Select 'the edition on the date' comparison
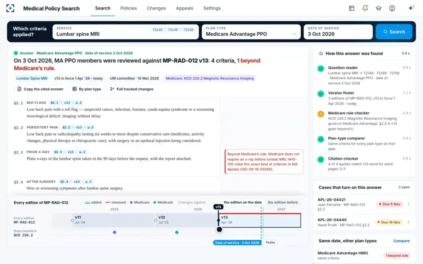Image resolution: width=423 pixels, height=264 pixels. click(x=243, y=202)
